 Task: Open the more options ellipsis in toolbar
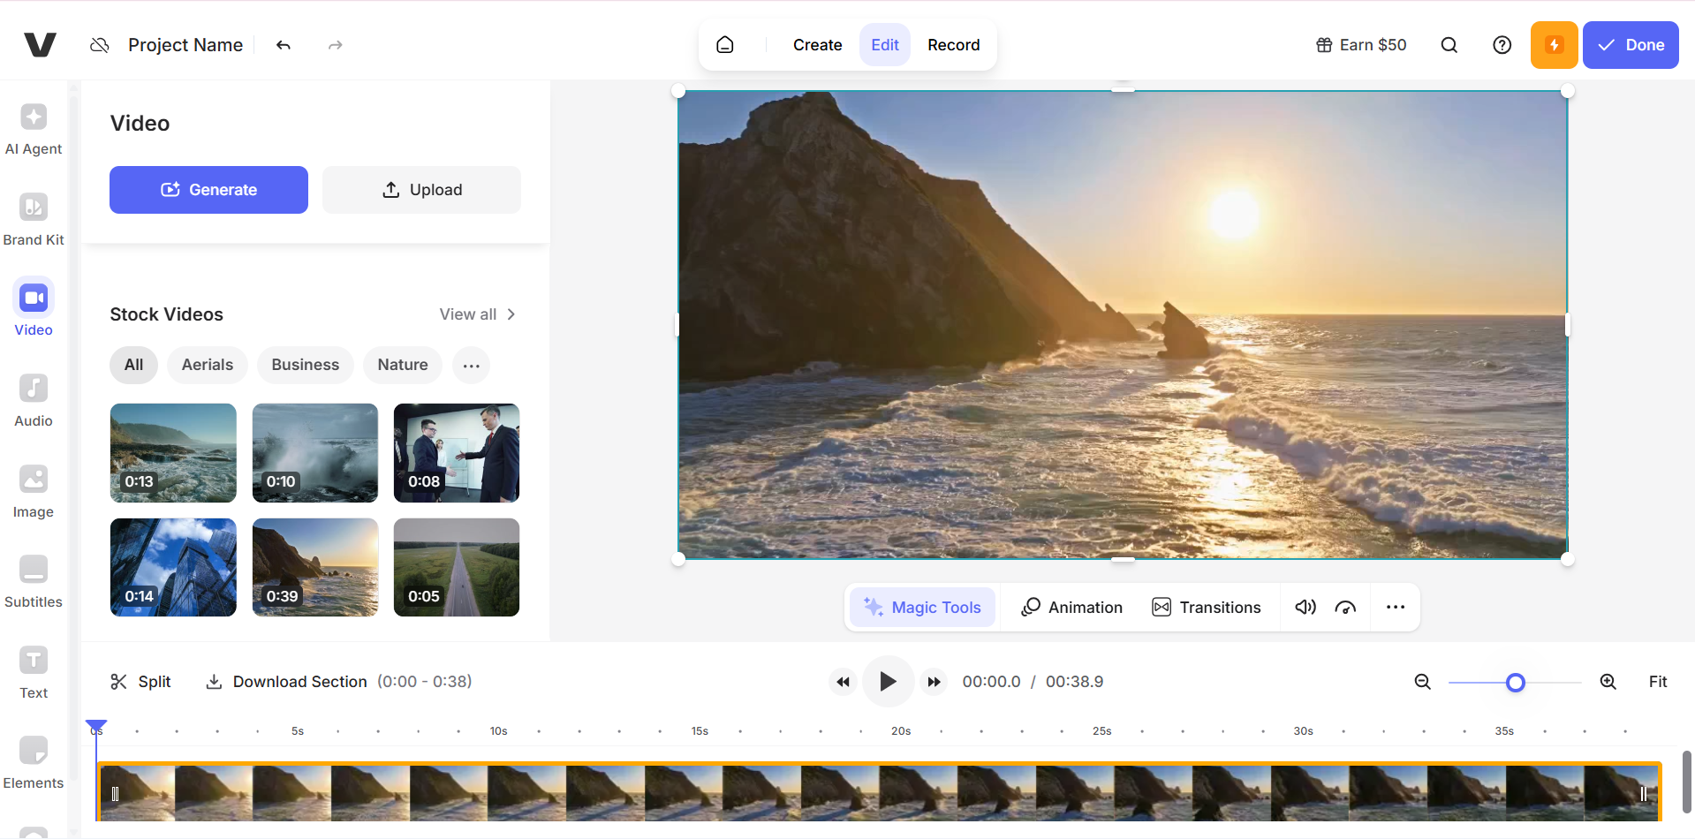1396,608
